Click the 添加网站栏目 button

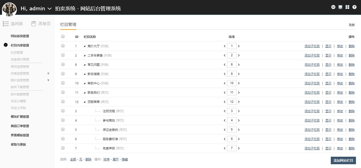pyautogui.click(x=343, y=160)
